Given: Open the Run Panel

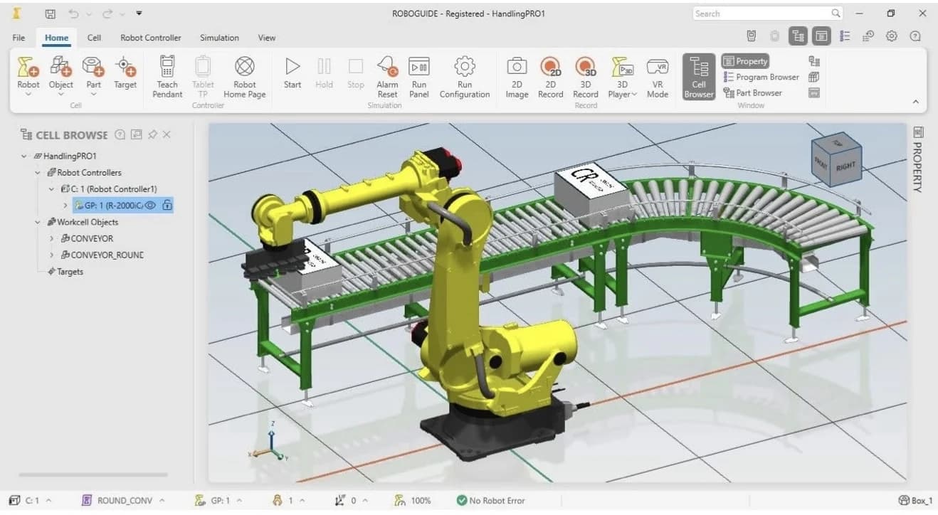Looking at the screenshot, I should 419,77.
